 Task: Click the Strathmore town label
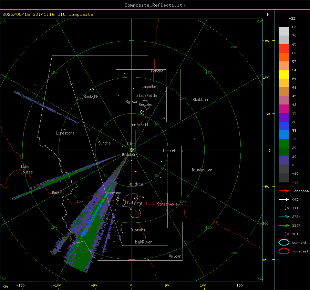pos(167,204)
